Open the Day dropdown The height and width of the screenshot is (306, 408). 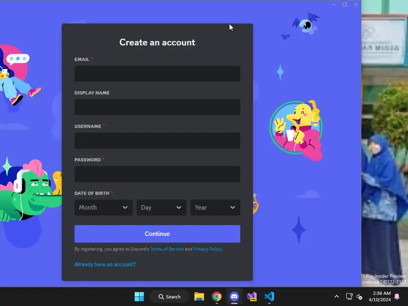161,207
